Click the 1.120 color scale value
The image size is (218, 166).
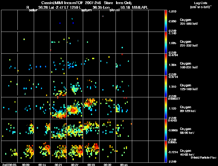coord(172,108)
